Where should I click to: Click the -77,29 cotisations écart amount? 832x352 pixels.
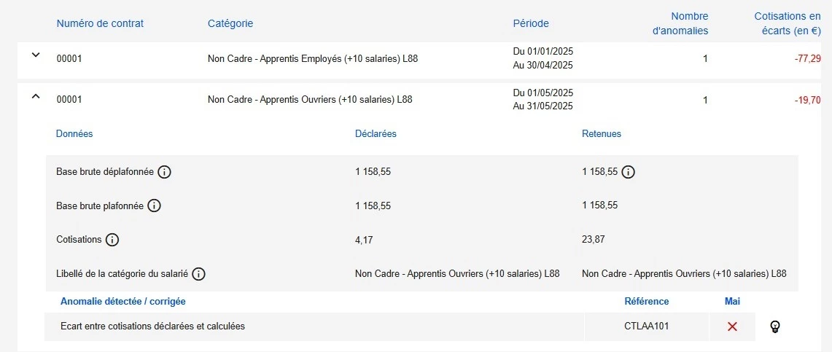pos(807,59)
